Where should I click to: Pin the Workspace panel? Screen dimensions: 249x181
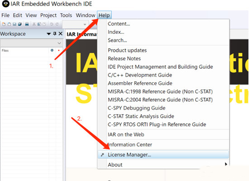[x=55, y=33]
